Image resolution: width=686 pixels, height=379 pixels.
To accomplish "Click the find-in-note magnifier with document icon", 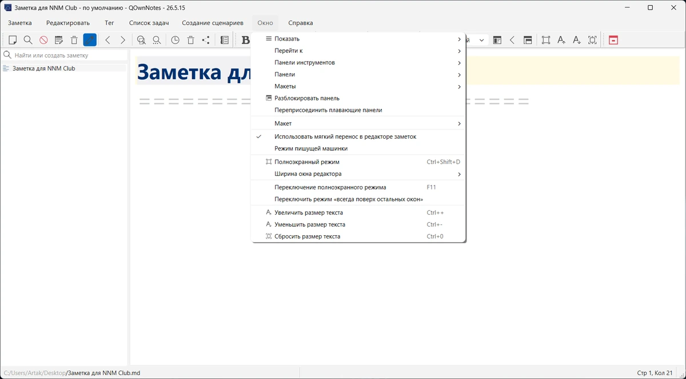I will pos(141,40).
